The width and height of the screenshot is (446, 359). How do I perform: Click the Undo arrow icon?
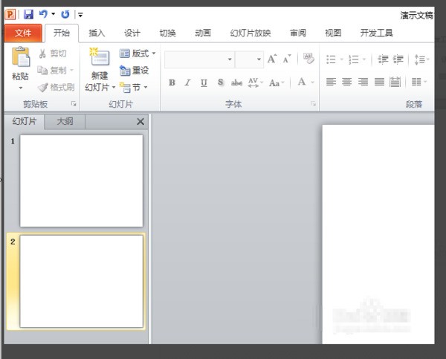click(43, 14)
